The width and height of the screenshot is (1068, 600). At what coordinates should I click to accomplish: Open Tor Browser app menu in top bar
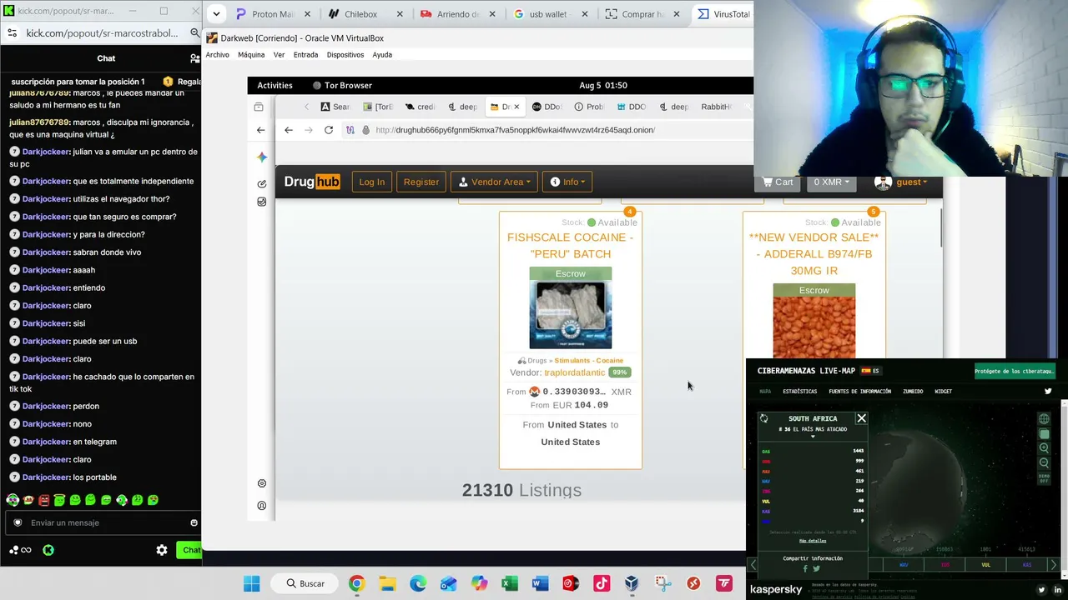coord(342,85)
